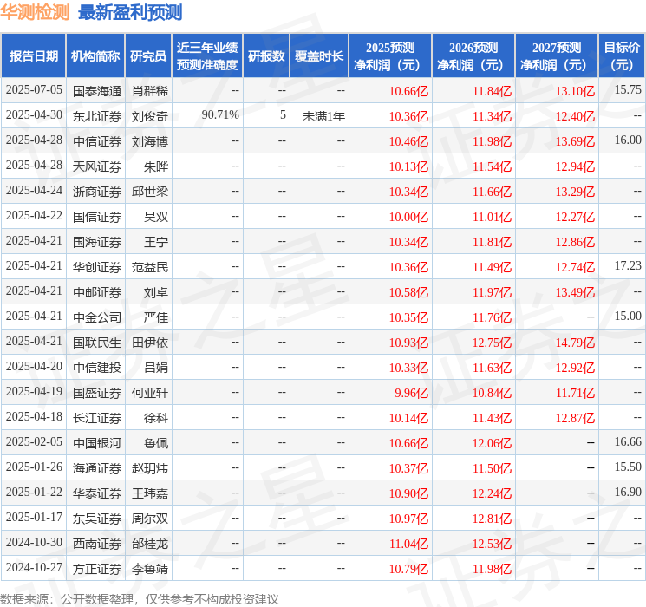Click 2025 forecast 10.00亿

(x=408, y=217)
